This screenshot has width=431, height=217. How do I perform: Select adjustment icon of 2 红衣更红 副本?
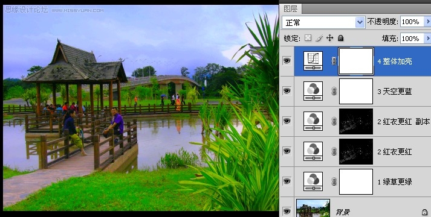(x=313, y=121)
